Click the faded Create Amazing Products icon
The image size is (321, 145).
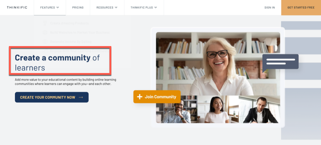pyautogui.click(x=45, y=23)
